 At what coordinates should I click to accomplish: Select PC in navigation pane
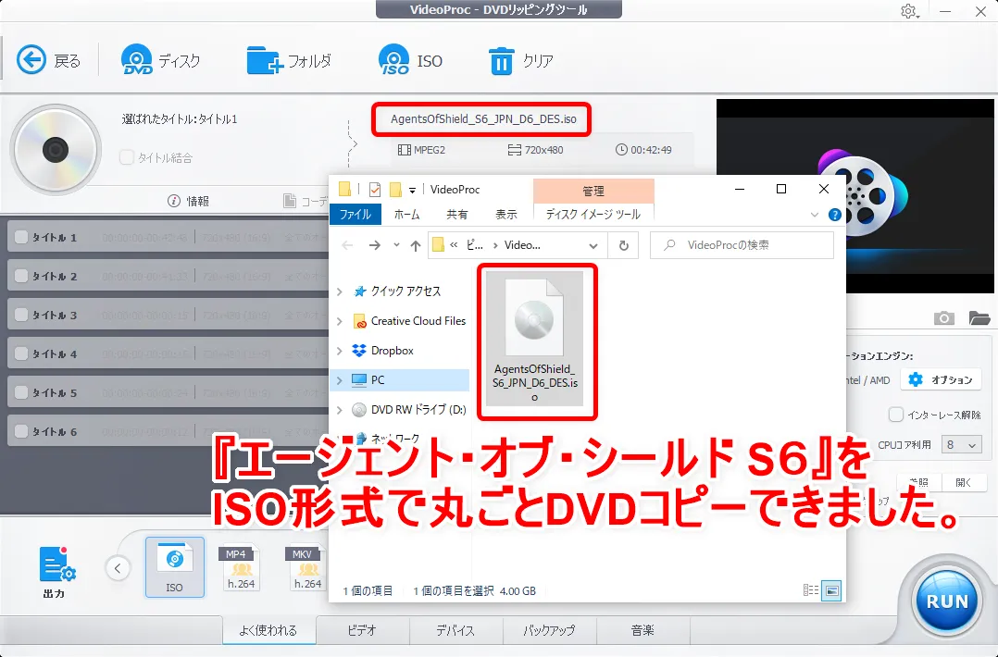pos(378,380)
